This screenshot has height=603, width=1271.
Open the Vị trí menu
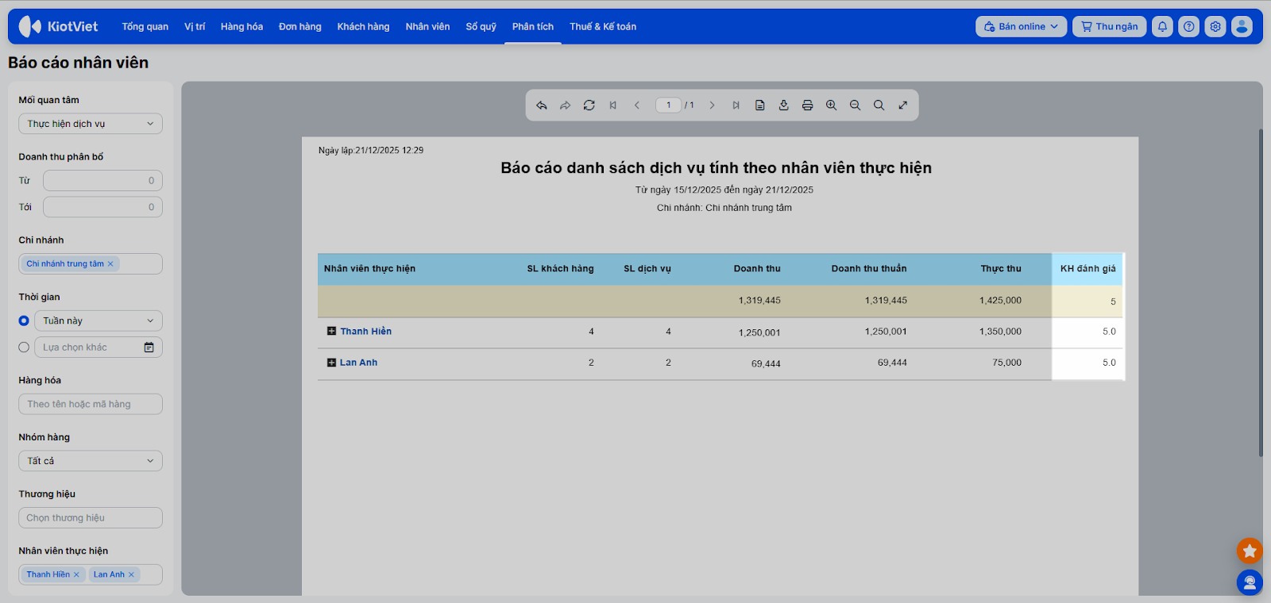click(195, 26)
